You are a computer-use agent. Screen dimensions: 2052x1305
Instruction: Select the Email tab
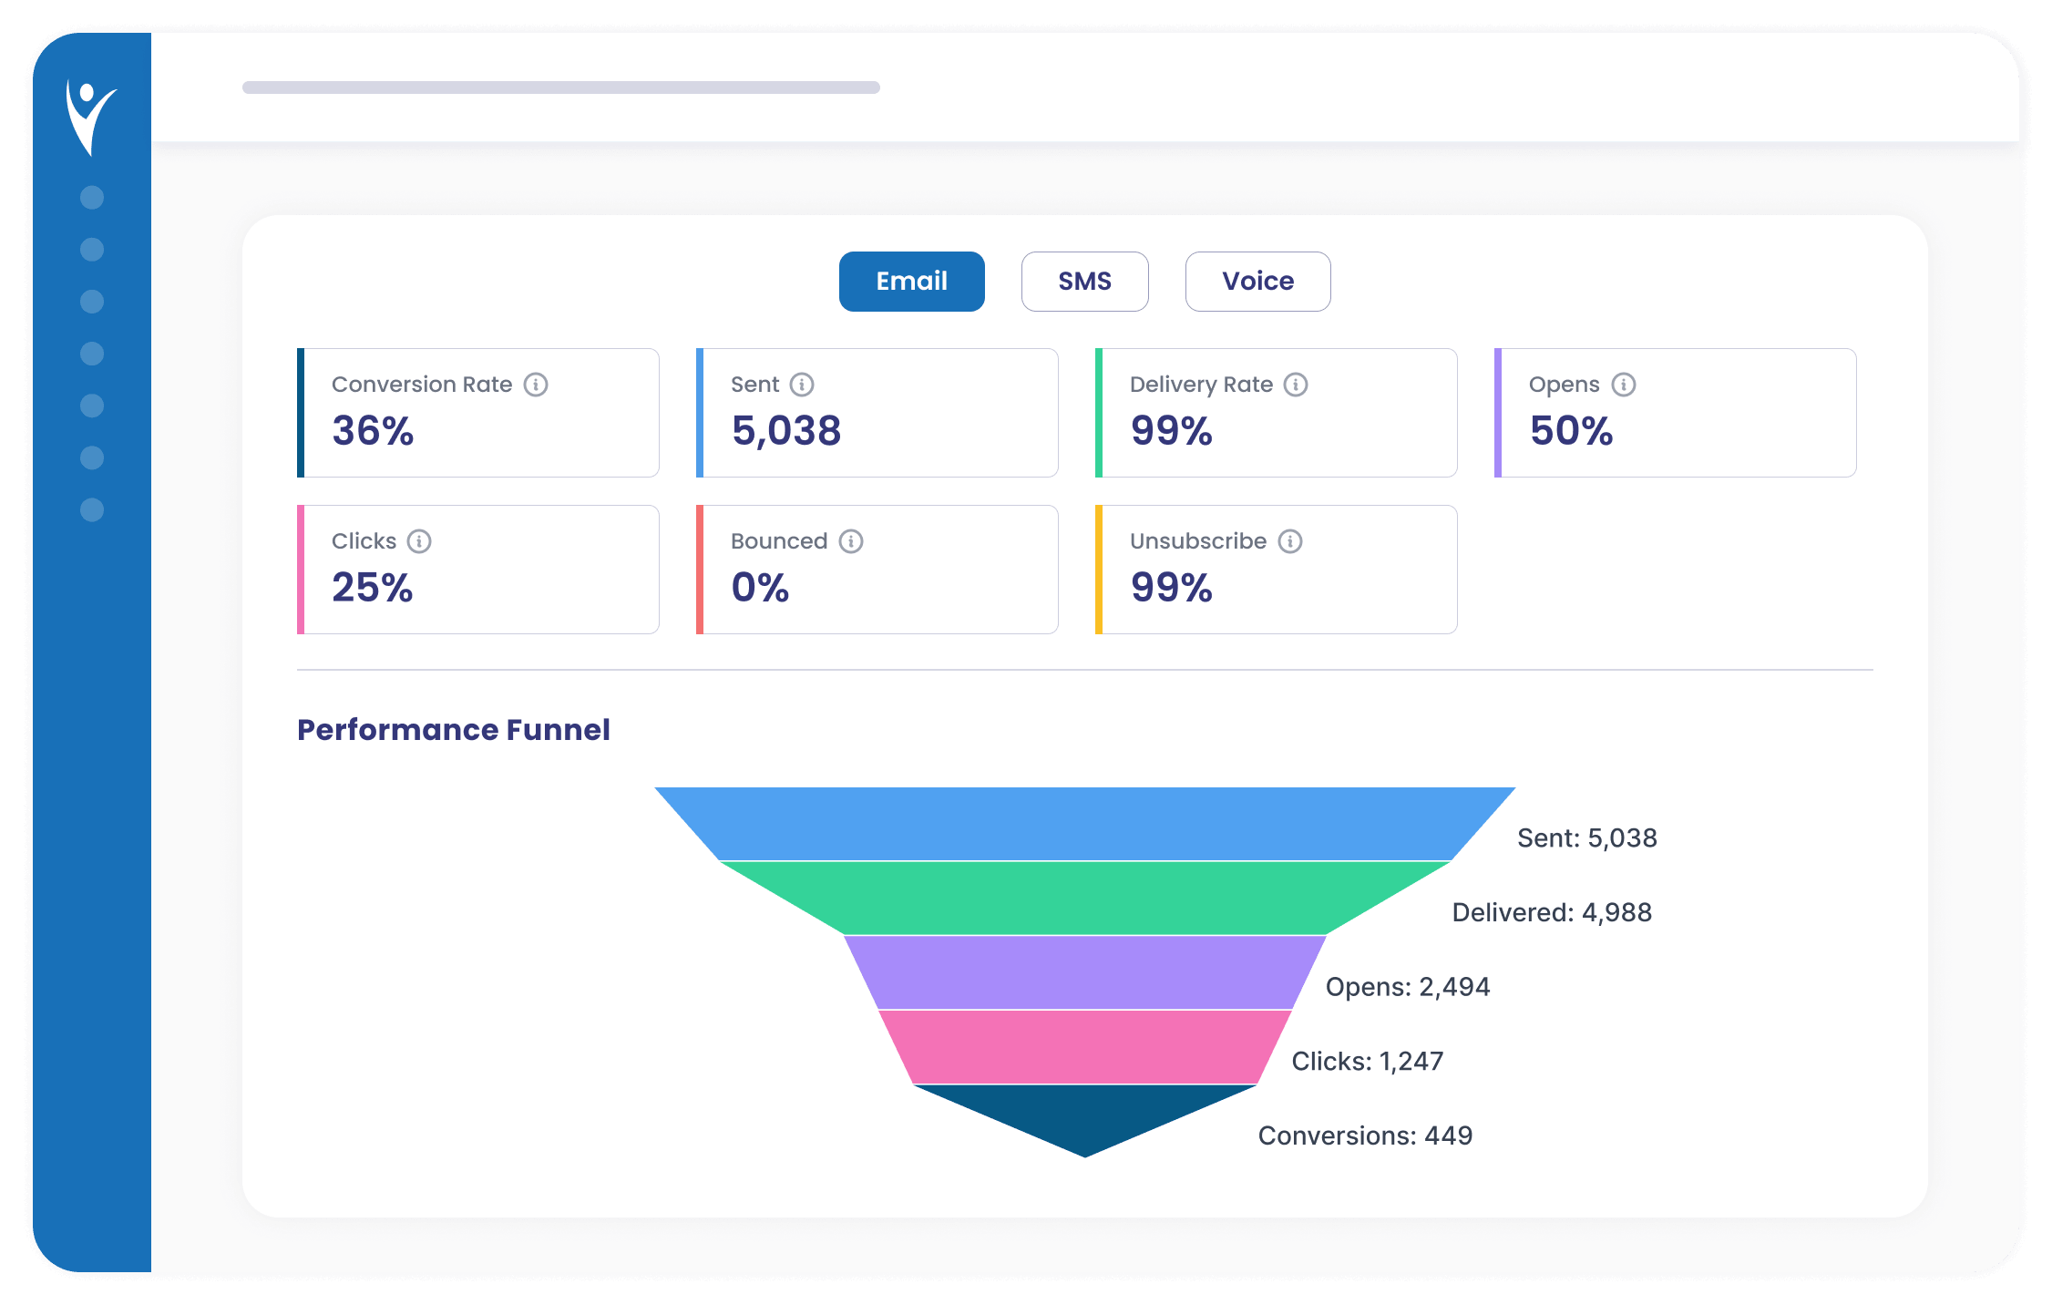pyautogui.click(x=911, y=282)
